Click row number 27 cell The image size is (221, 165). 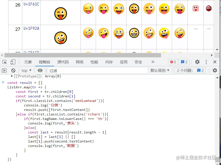point(15,37)
